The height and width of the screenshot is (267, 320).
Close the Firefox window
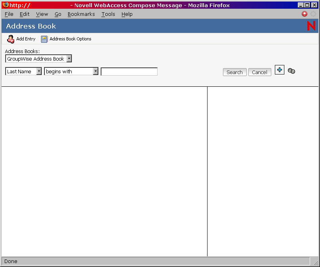[314, 5]
